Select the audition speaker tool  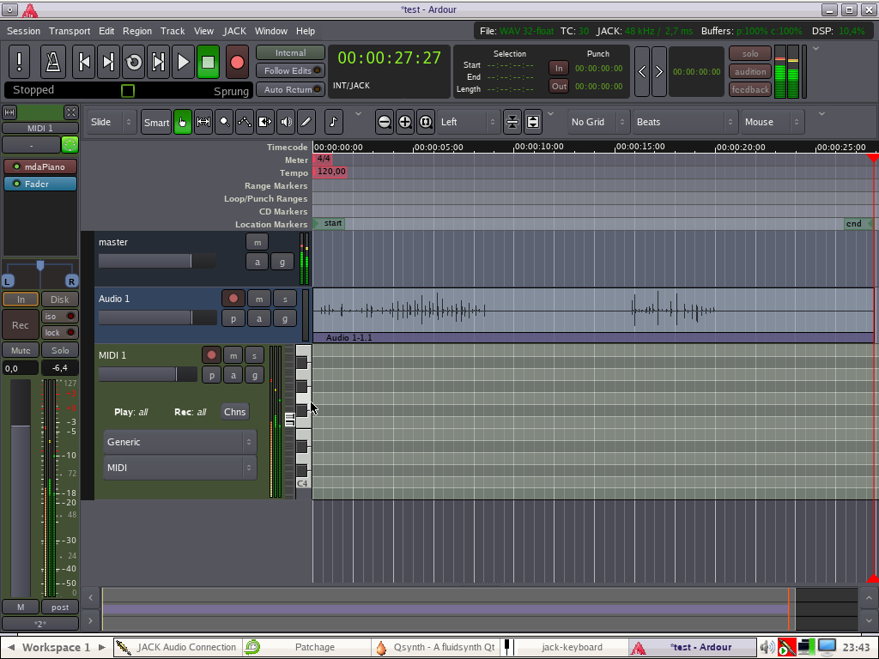pyautogui.click(x=286, y=122)
